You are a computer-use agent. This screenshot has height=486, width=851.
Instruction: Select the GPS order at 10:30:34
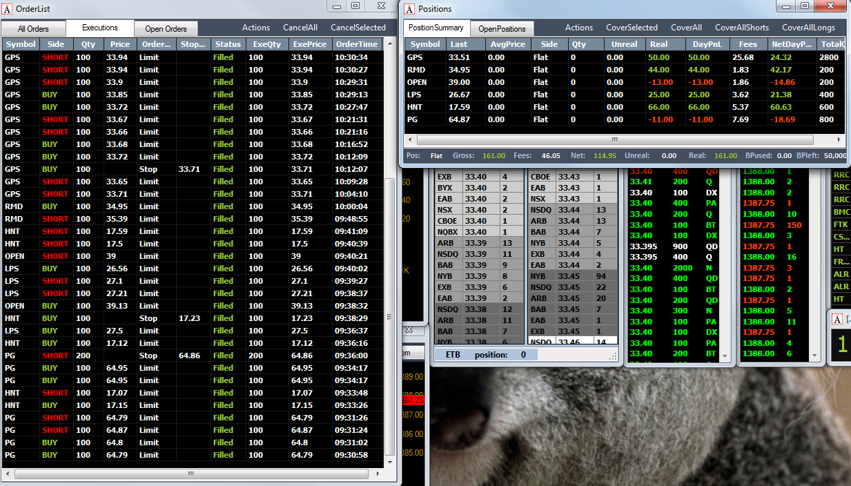point(193,57)
